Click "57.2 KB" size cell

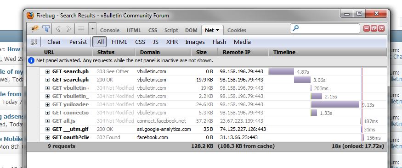pos(204,121)
